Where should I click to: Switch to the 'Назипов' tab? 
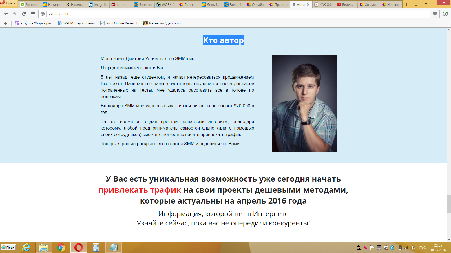click(x=52, y=4)
